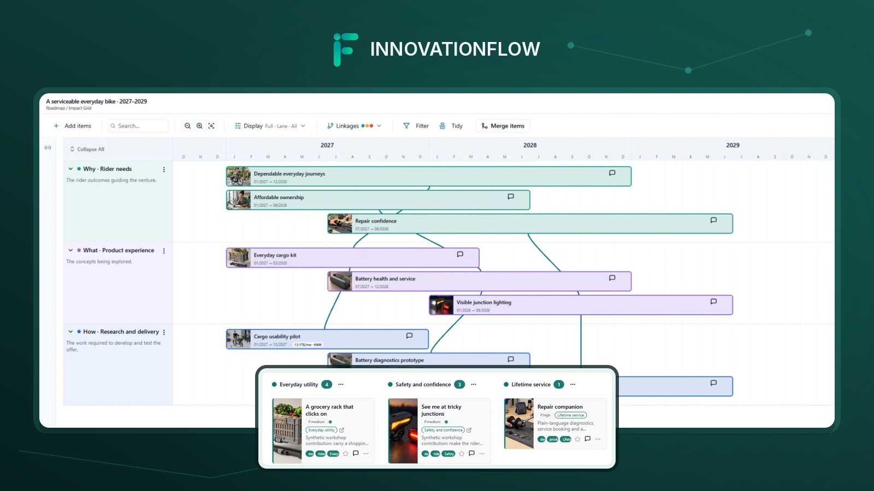
Task: Click the Safety and confidence tag on junctions card
Action: 443,430
